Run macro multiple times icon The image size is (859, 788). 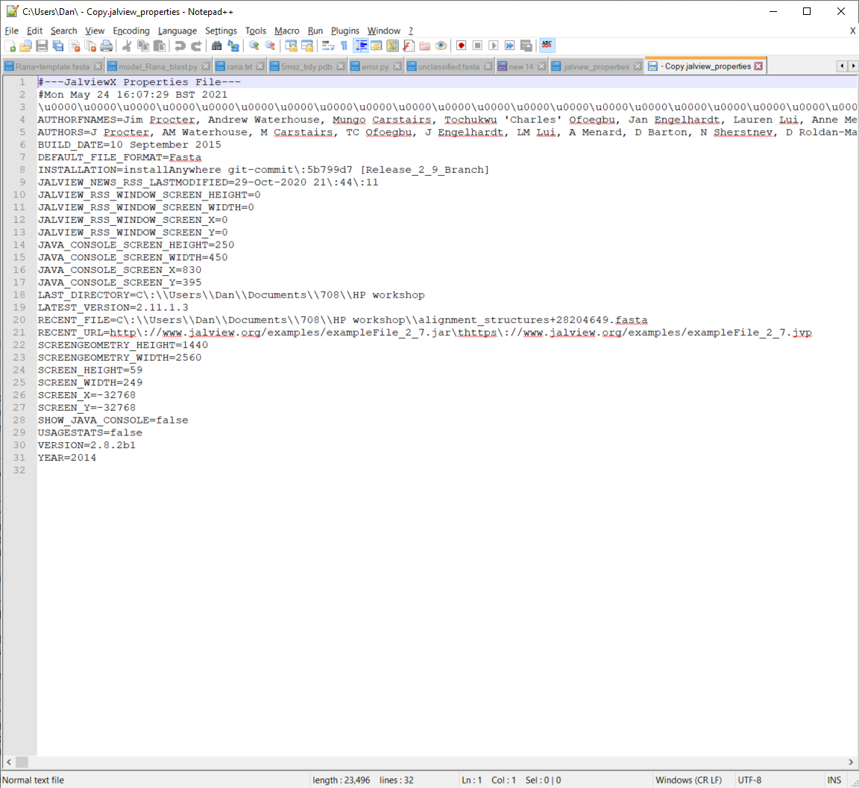(x=510, y=46)
